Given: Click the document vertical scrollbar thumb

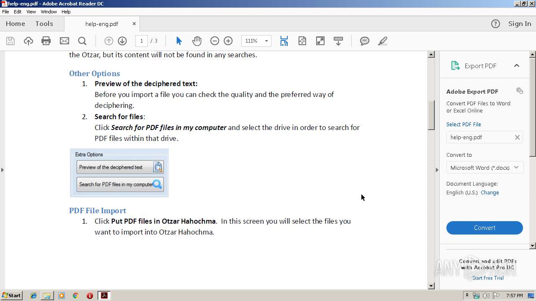Looking at the screenshot, I should pos(431,115).
